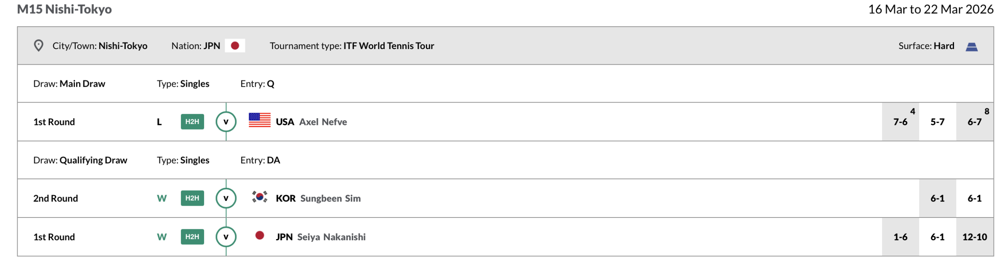
Task: Click the ITF World Tennis Tour text
Action: pos(388,46)
